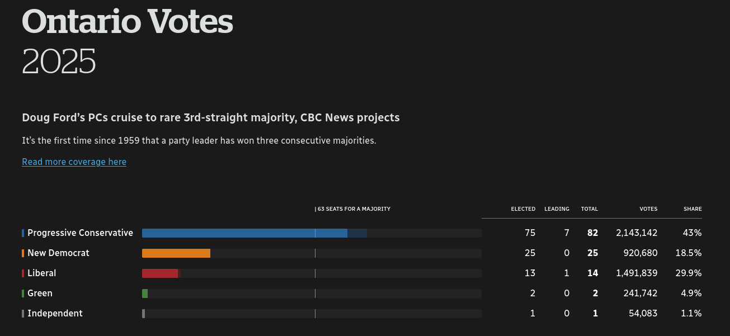Click the VOTES column header
The image size is (730, 336).
point(648,209)
